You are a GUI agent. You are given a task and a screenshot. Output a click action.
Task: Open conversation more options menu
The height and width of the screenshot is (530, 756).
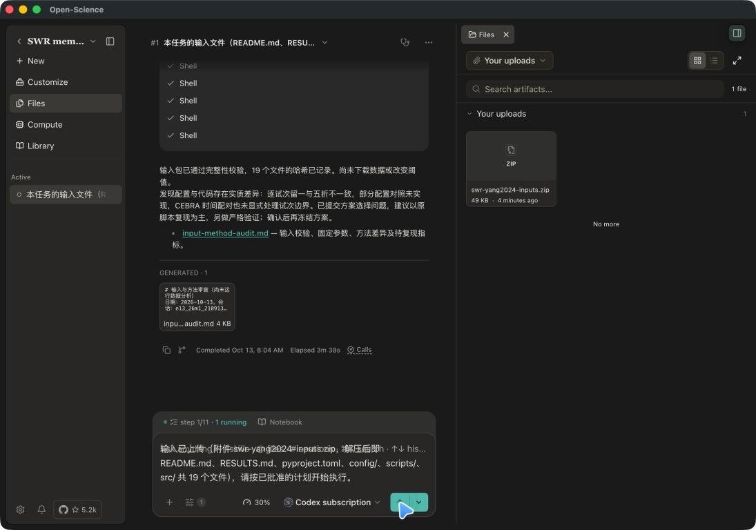click(x=429, y=42)
